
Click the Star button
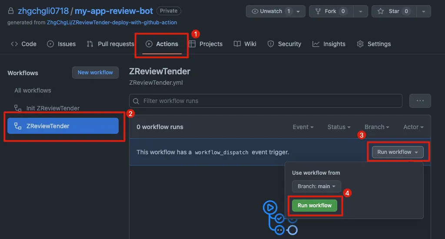click(389, 11)
